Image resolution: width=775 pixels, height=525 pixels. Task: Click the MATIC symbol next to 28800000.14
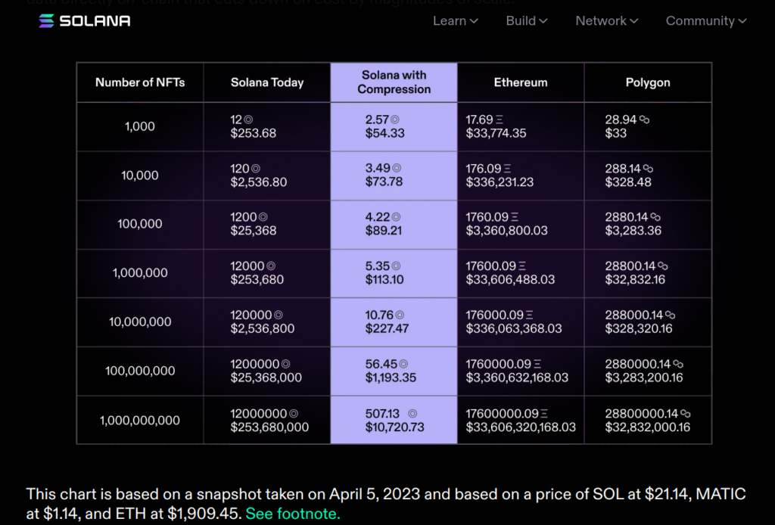click(x=686, y=413)
